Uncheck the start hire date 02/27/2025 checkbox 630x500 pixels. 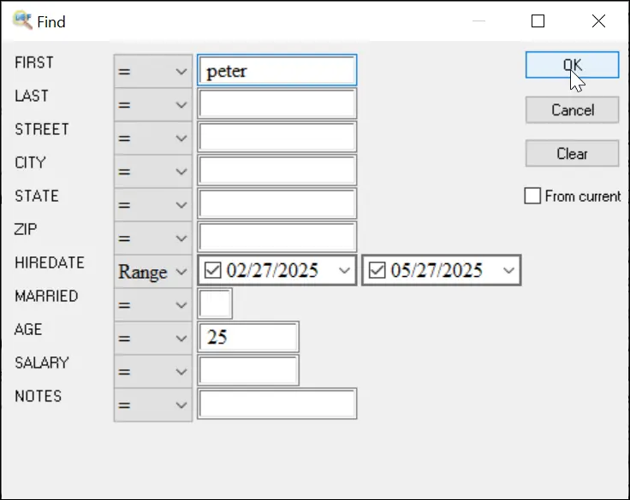coord(212,270)
